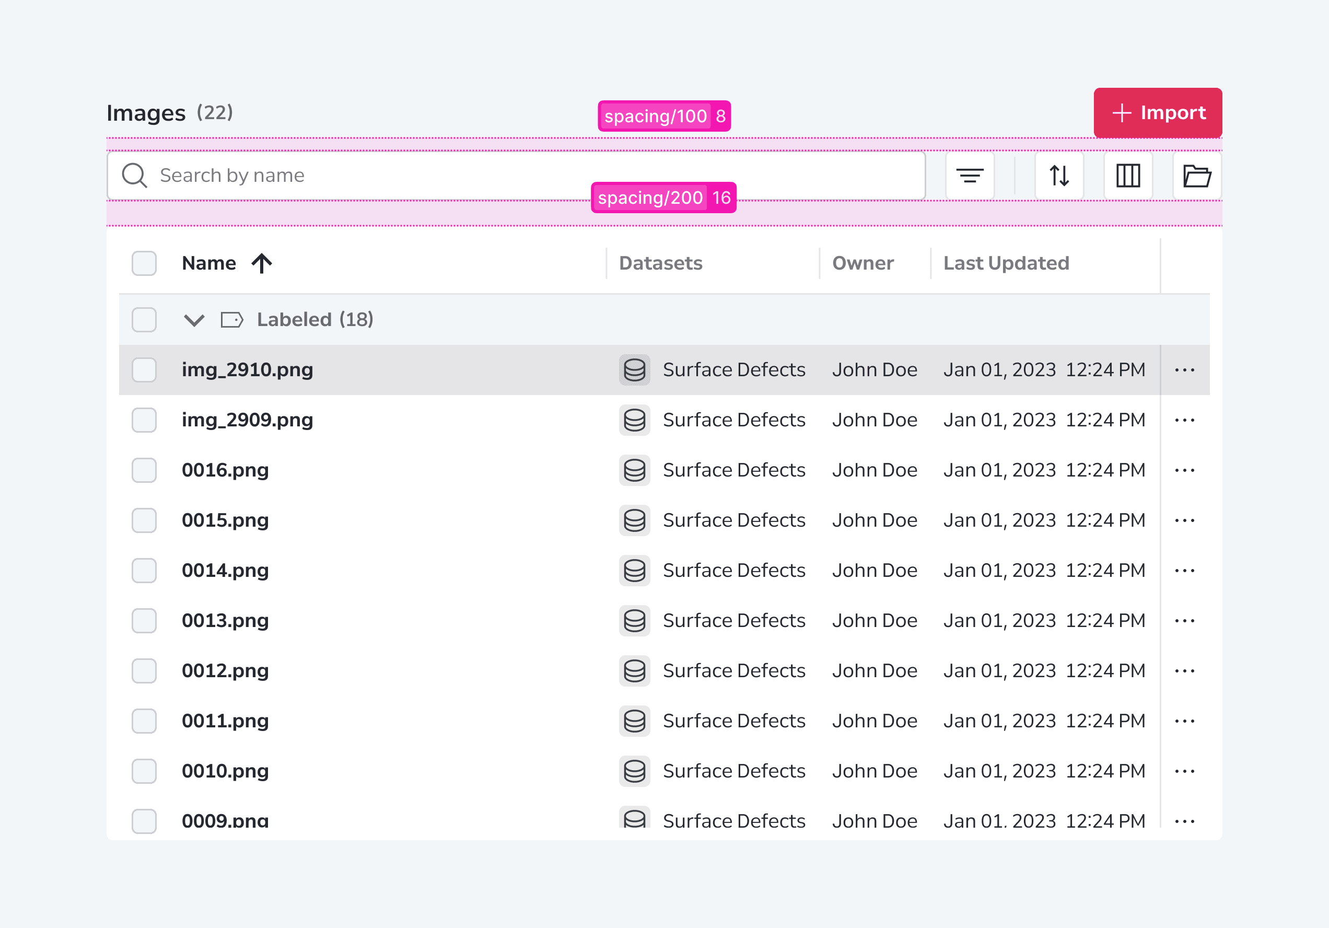Image resolution: width=1329 pixels, height=928 pixels.
Task: Select checkbox for 0015.png
Action: (x=144, y=520)
